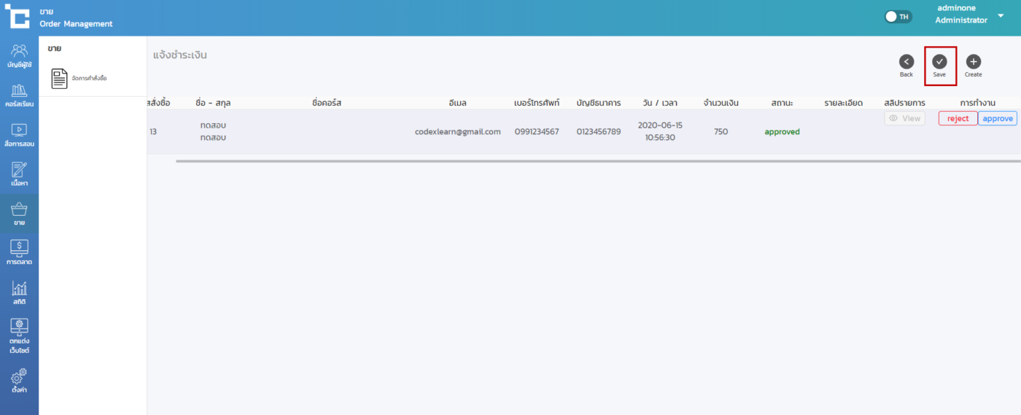Image resolution: width=1021 pixels, height=415 pixels.
Task: Click the ขาย (sales) basket icon
Action: 19,213
